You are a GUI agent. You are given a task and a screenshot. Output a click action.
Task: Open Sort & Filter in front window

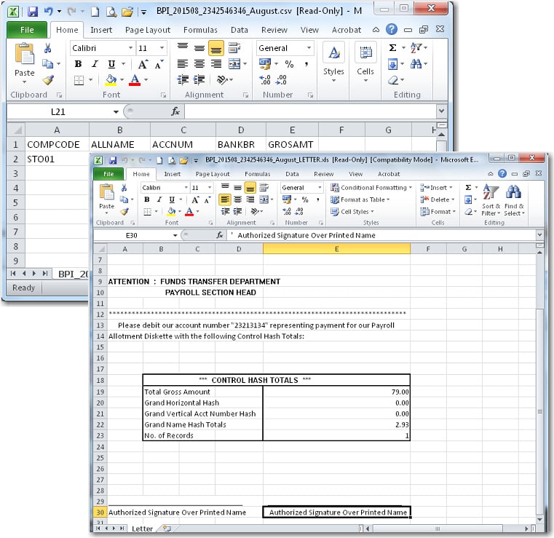(x=491, y=199)
